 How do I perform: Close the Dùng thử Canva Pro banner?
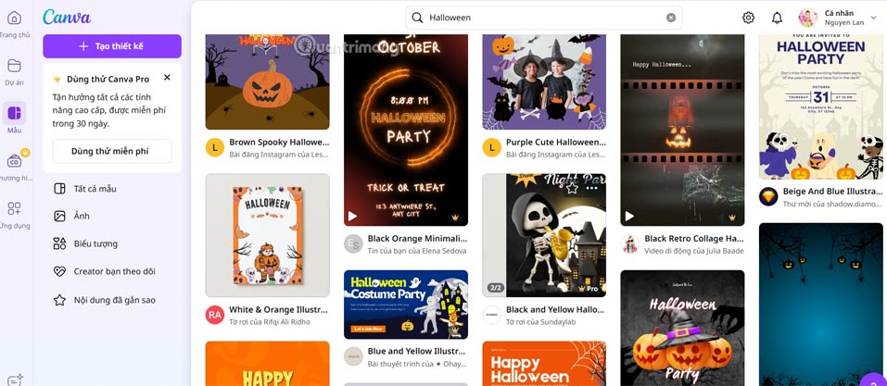(167, 78)
